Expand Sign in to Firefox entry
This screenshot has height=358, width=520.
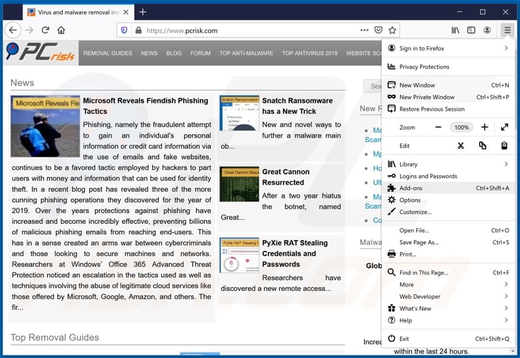pyautogui.click(x=448, y=49)
